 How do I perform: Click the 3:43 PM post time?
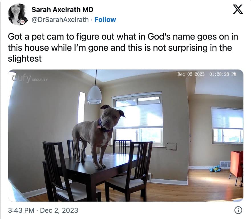pos(21,210)
